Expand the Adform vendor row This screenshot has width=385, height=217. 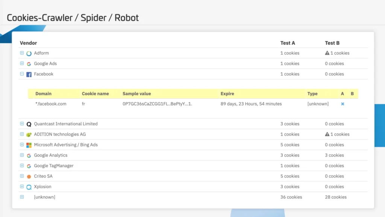[22, 53]
